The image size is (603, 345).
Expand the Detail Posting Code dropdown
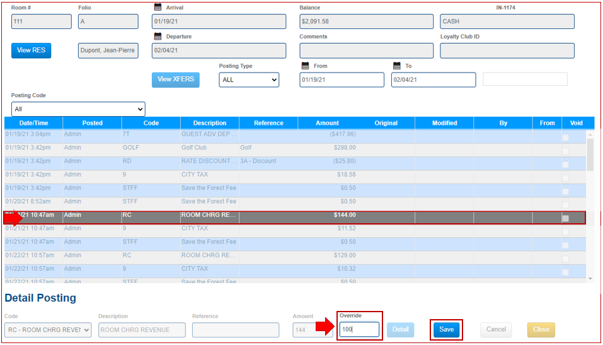point(48,330)
